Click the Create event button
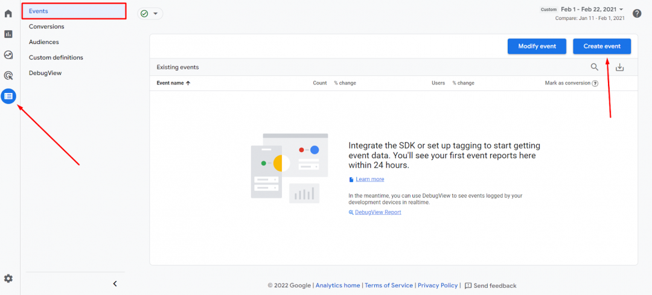 click(x=602, y=46)
